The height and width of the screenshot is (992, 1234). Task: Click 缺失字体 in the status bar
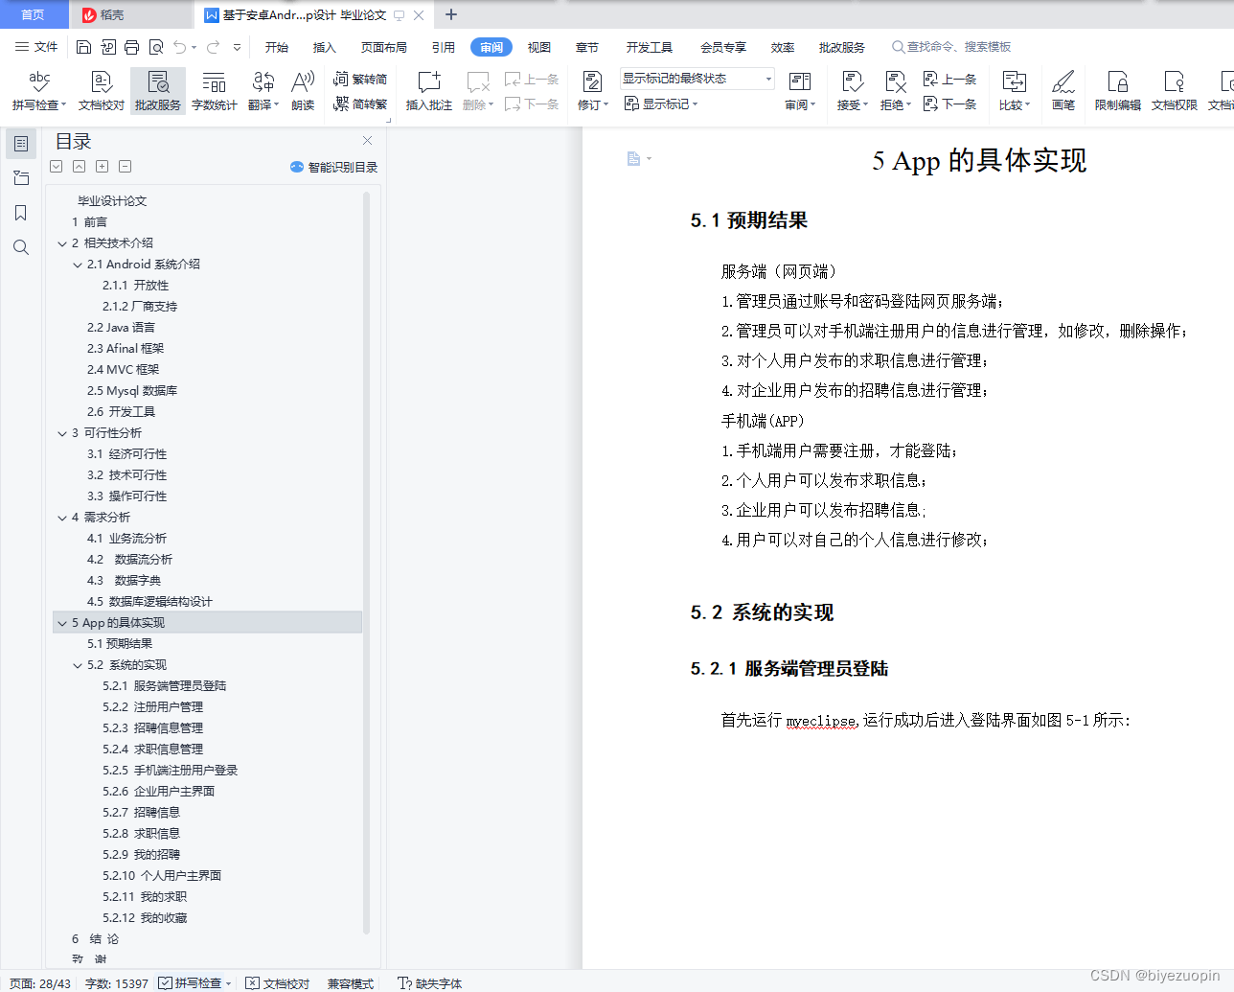point(429,983)
